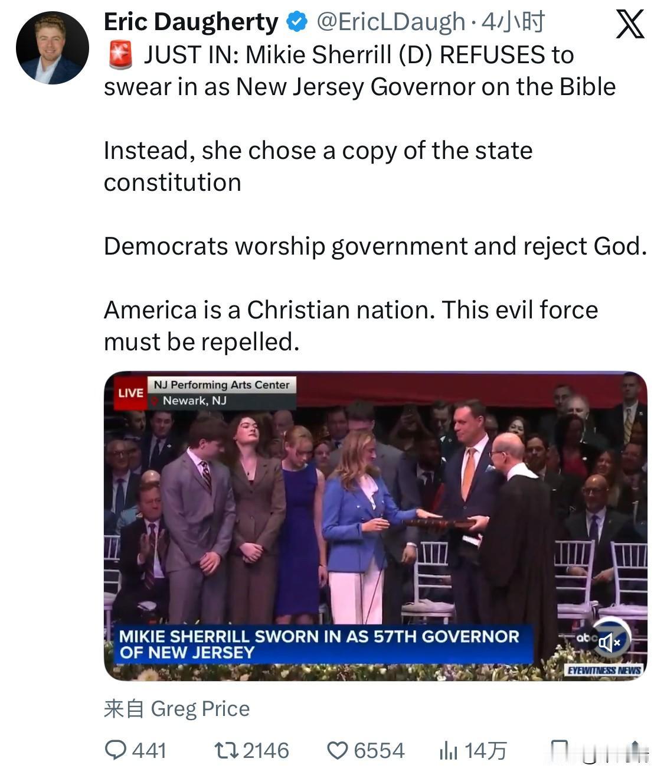Open the Greg Price source link
The width and height of the screenshot is (664, 778).
click(x=200, y=708)
